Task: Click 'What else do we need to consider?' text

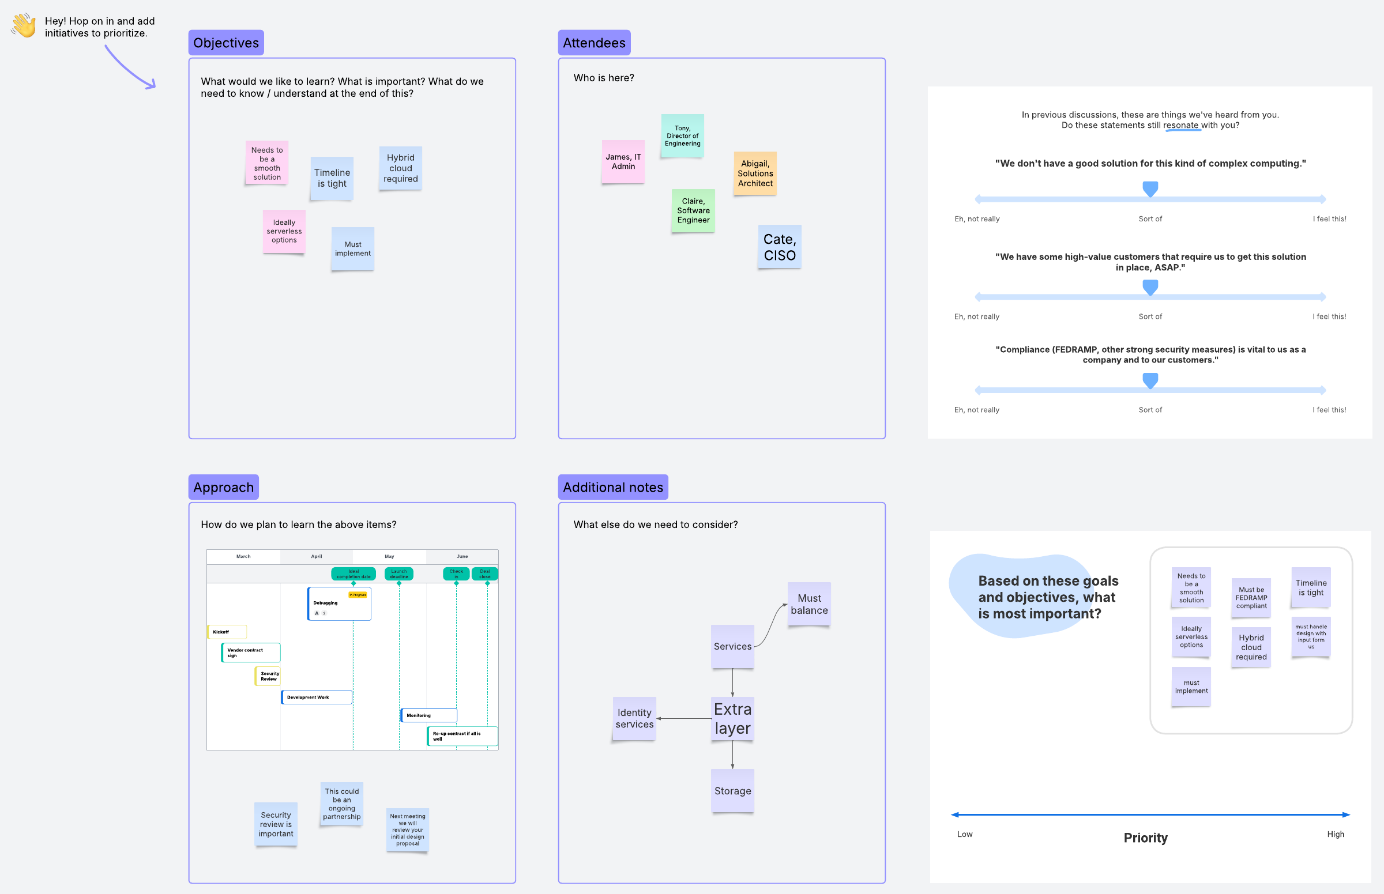Action: point(655,525)
